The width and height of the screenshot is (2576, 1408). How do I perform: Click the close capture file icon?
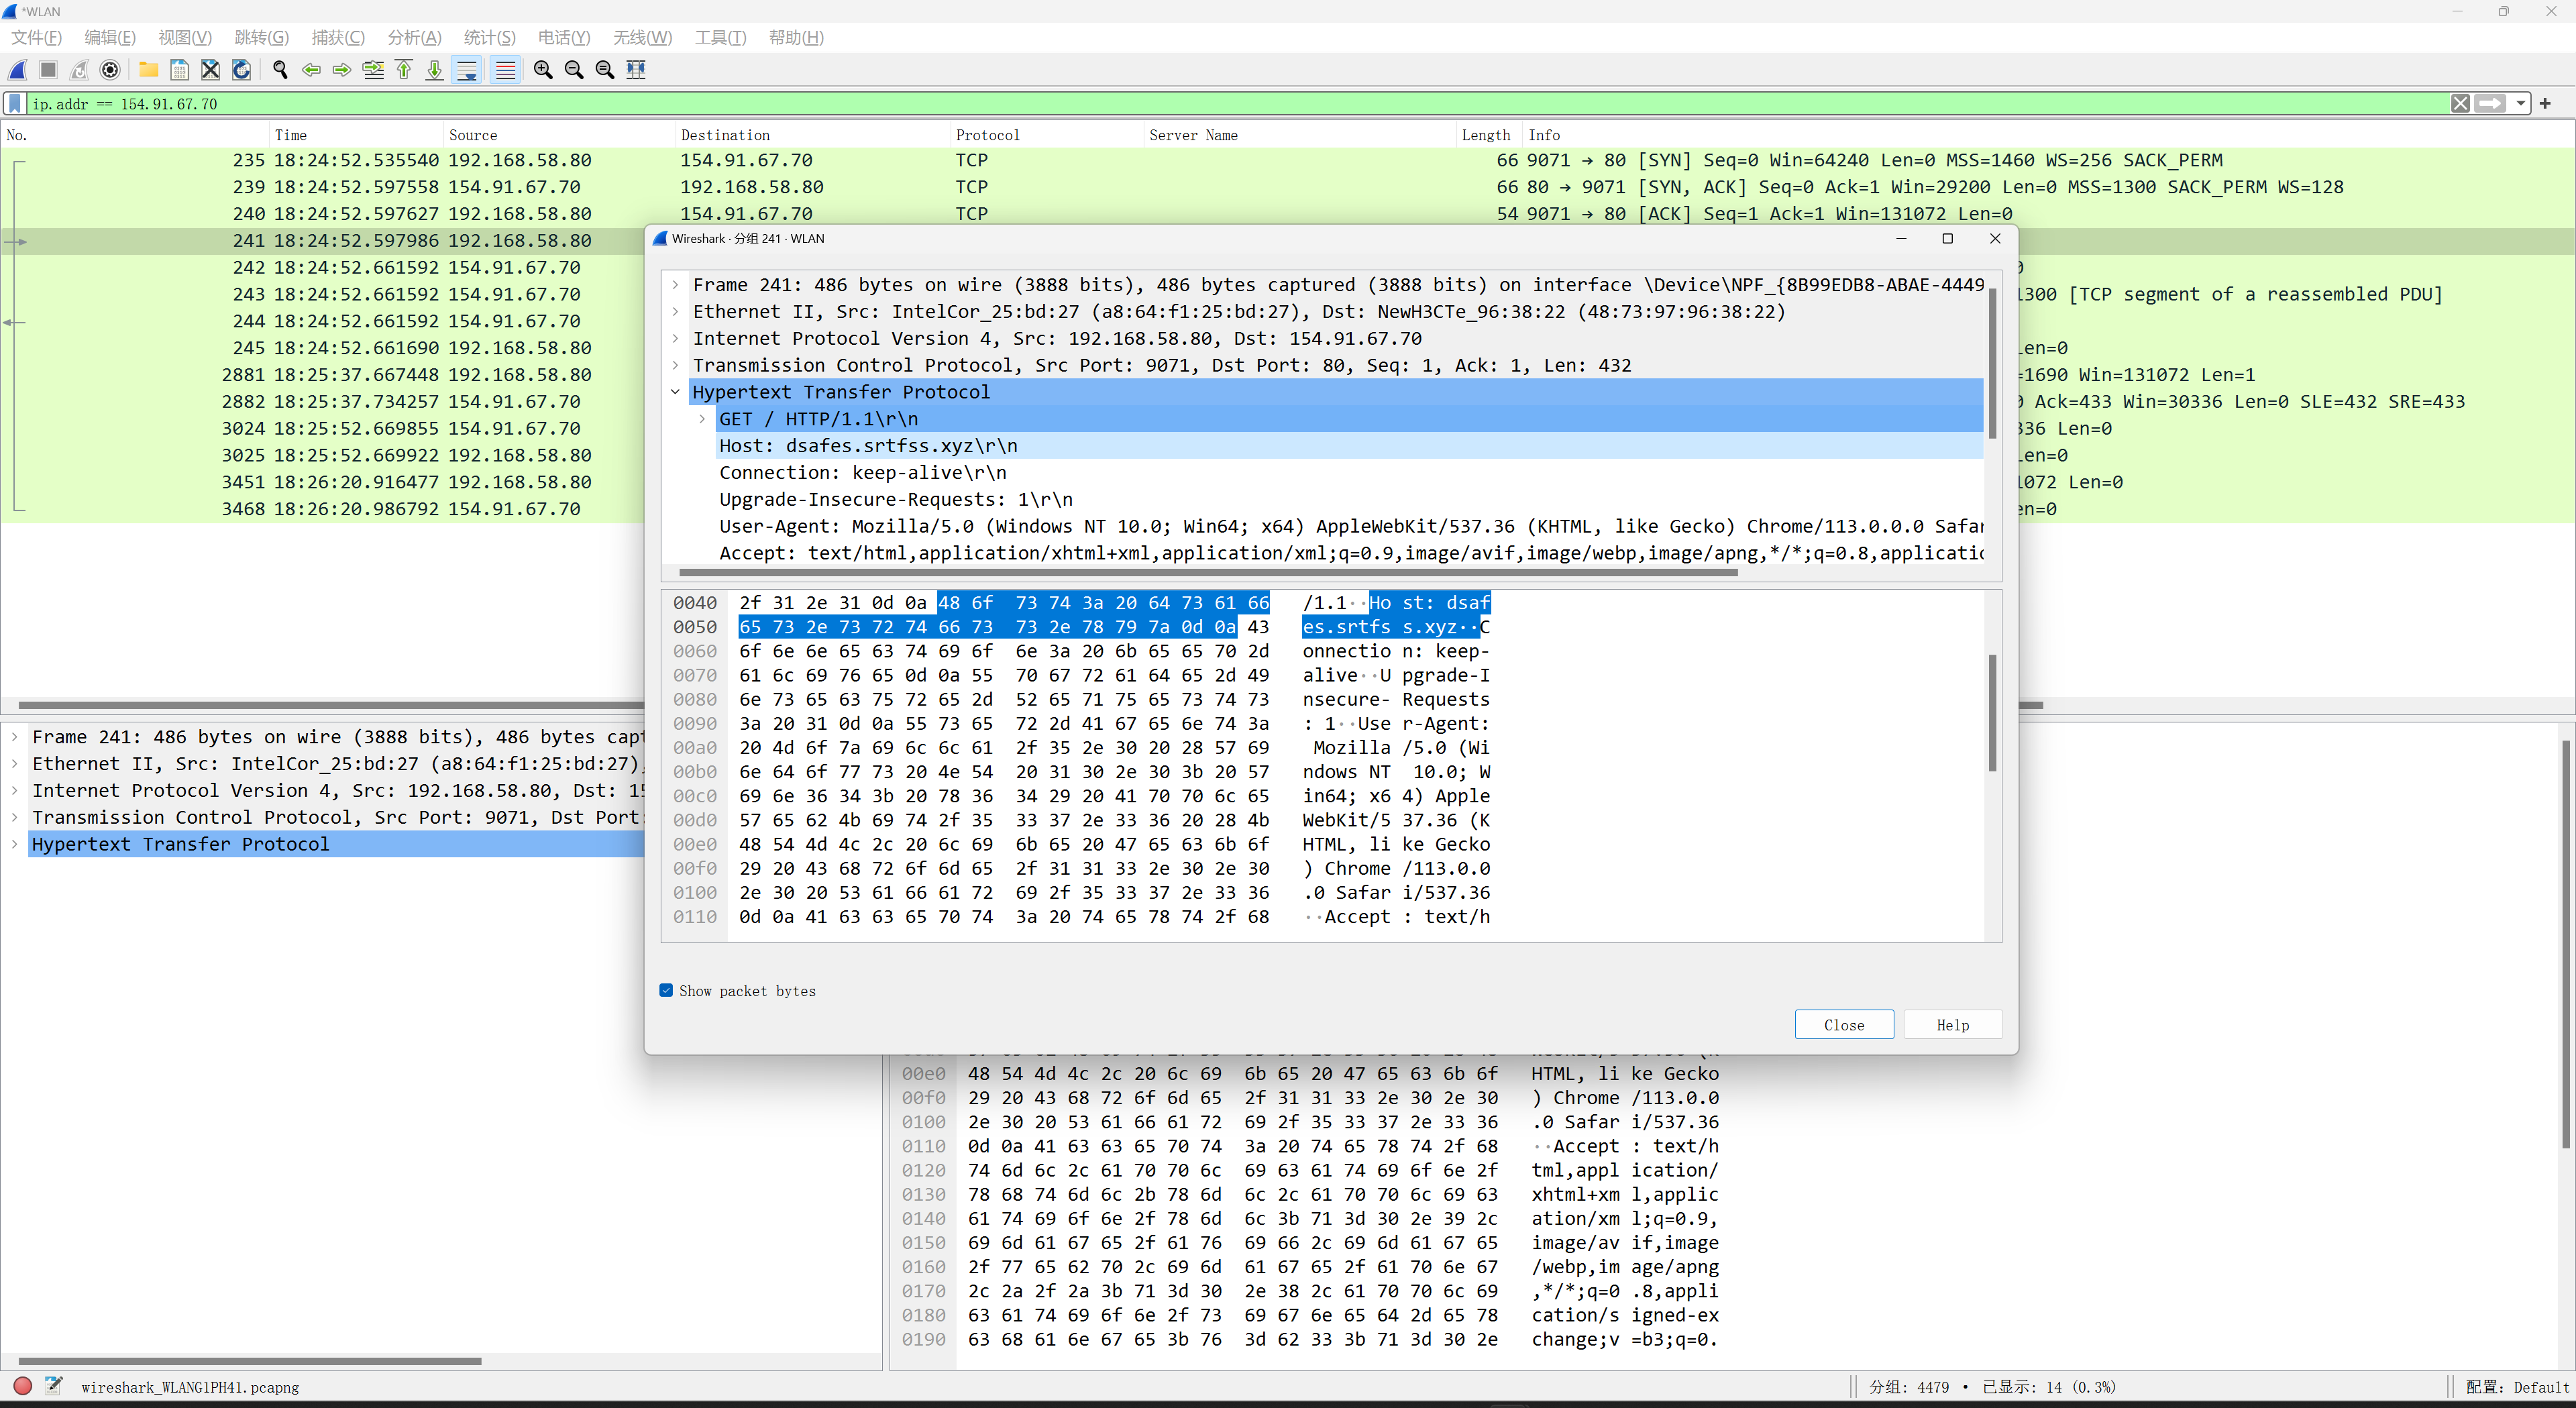tap(210, 69)
